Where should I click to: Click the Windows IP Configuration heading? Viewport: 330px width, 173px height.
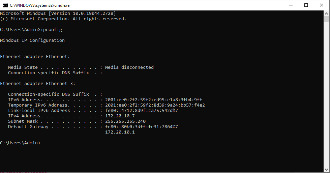tap(32, 40)
